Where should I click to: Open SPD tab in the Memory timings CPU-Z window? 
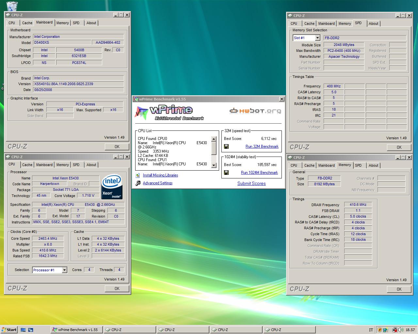pyautogui.click(x=358, y=165)
